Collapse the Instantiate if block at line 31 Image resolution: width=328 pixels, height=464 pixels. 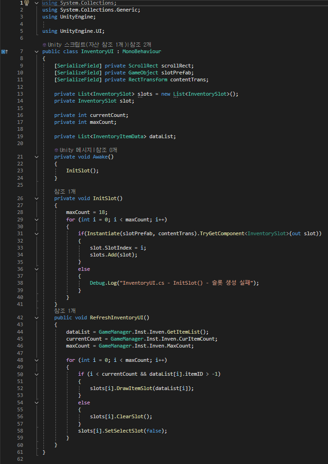[x=36, y=233]
